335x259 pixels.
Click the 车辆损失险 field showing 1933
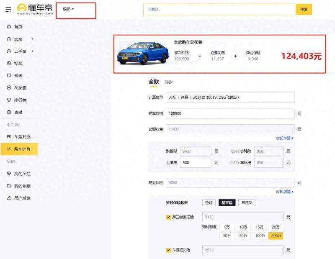click(x=243, y=250)
